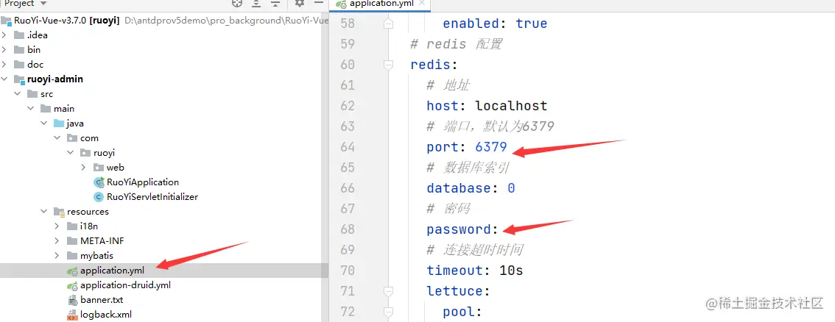Click the Select Opened File crosshair icon
The image size is (835, 322).
pos(237,3)
